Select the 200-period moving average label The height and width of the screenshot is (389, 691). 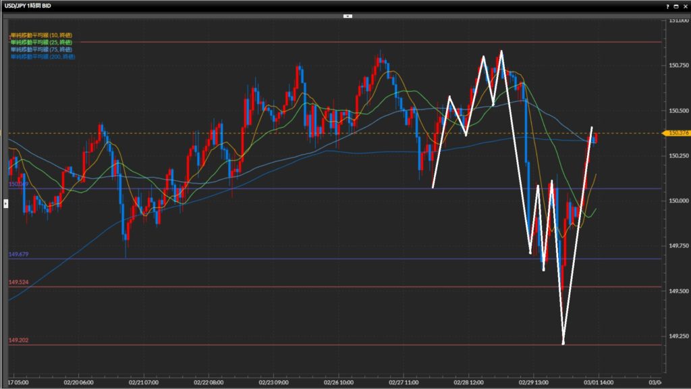coord(43,57)
